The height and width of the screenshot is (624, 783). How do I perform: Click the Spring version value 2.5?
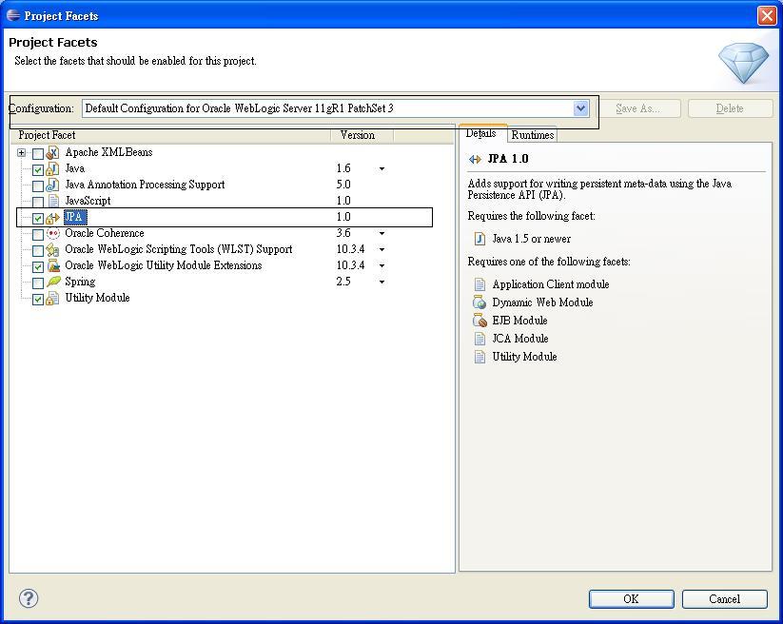point(343,282)
